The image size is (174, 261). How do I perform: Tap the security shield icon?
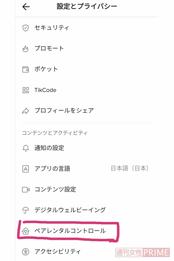click(25, 28)
